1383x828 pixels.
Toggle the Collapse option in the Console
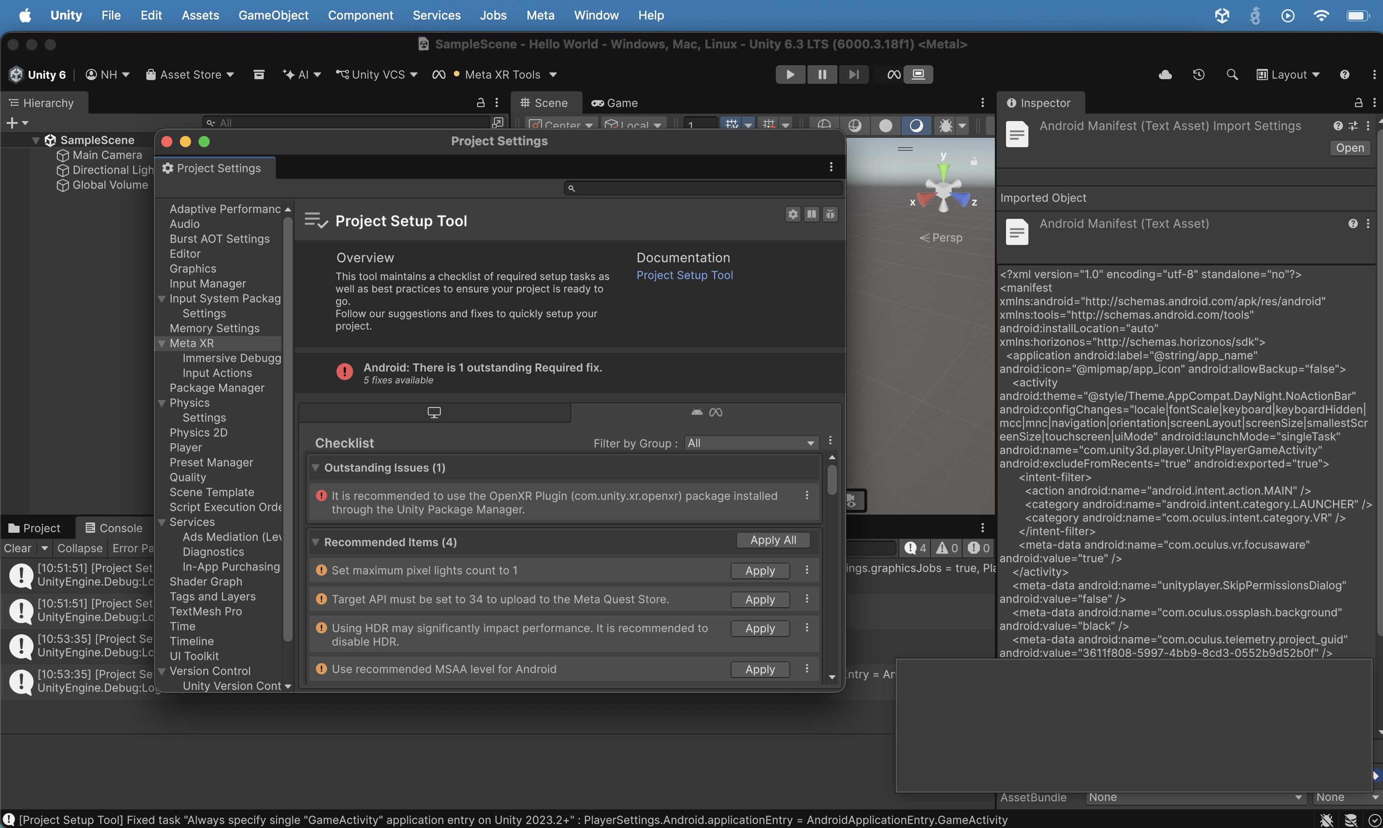click(80, 548)
